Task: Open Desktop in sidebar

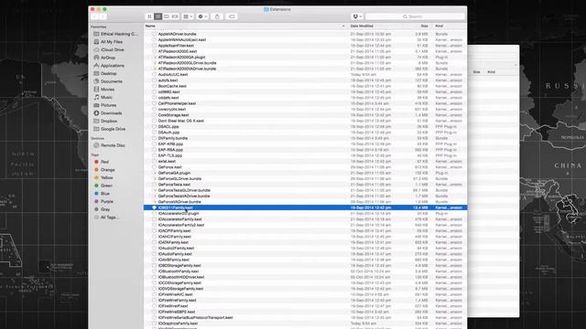Action: click(105, 73)
